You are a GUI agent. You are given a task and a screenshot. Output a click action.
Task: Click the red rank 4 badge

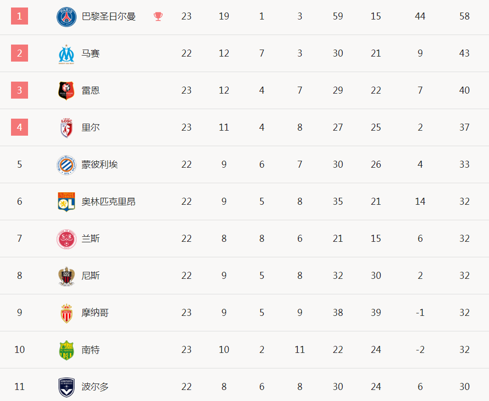tap(20, 128)
